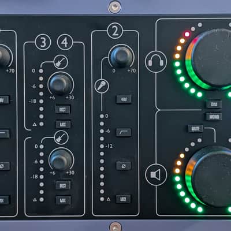Select the channel 2 microphone icon

tap(102, 86)
